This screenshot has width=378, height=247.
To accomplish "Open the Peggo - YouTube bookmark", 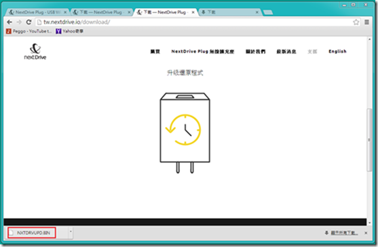I will tap(29, 31).
